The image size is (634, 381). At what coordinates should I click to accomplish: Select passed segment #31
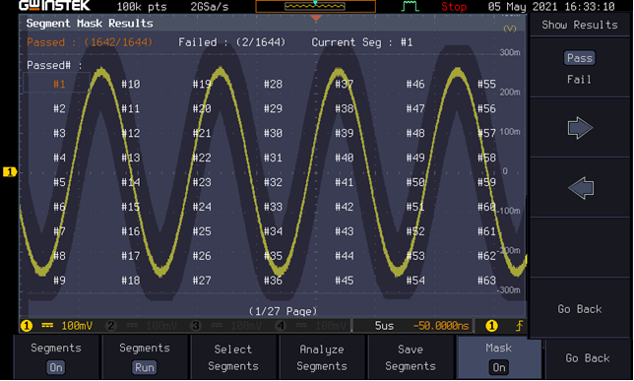click(x=273, y=158)
